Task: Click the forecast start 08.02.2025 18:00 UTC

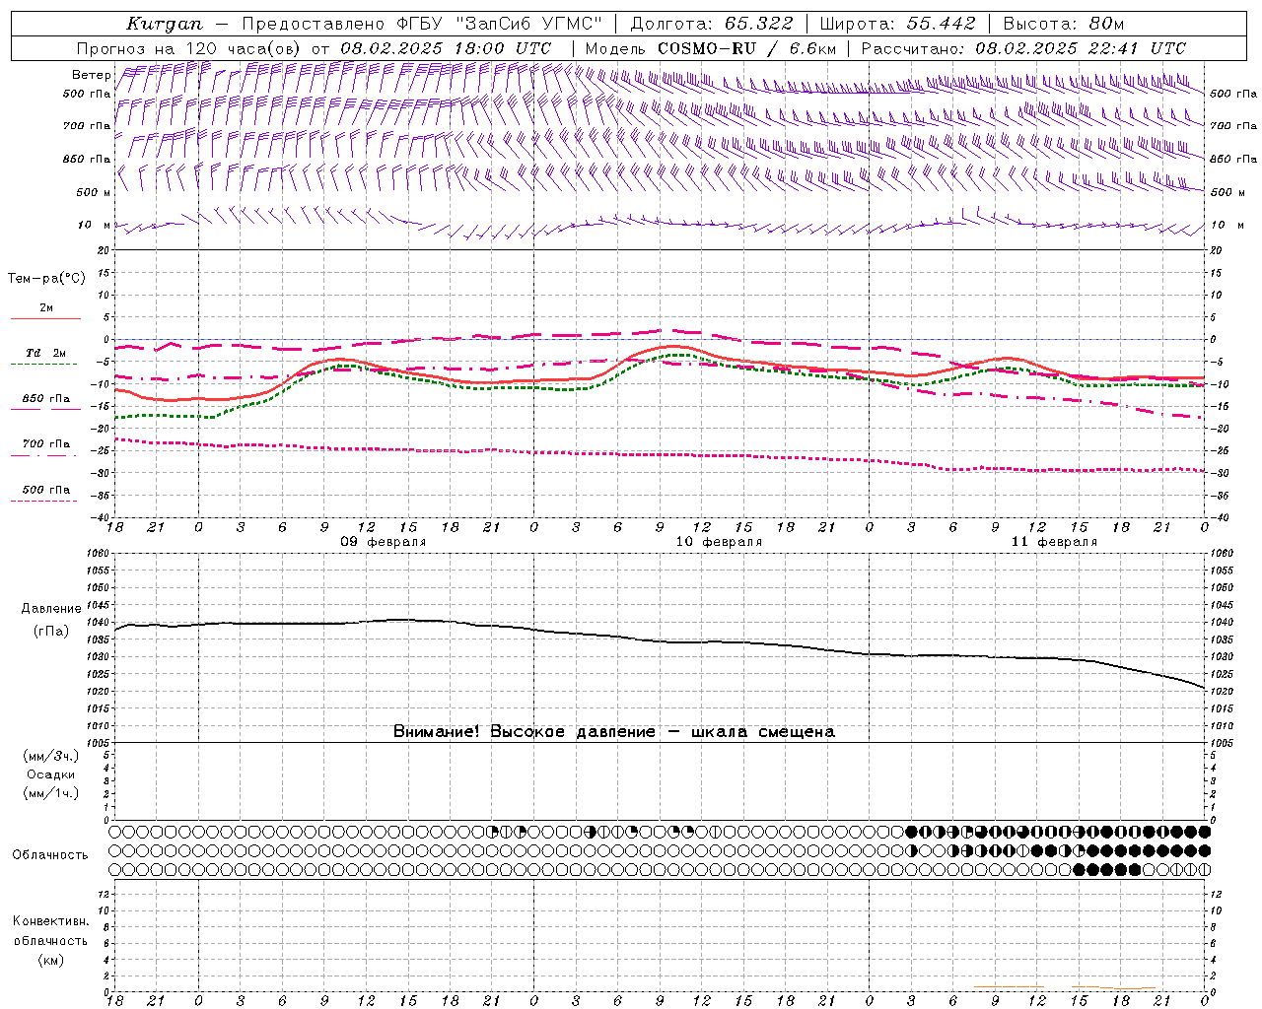Action: coord(446,48)
